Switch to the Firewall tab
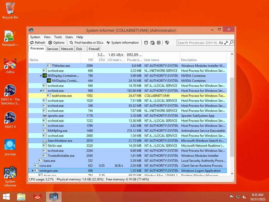This screenshot has height=202, width=269. click(94, 49)
